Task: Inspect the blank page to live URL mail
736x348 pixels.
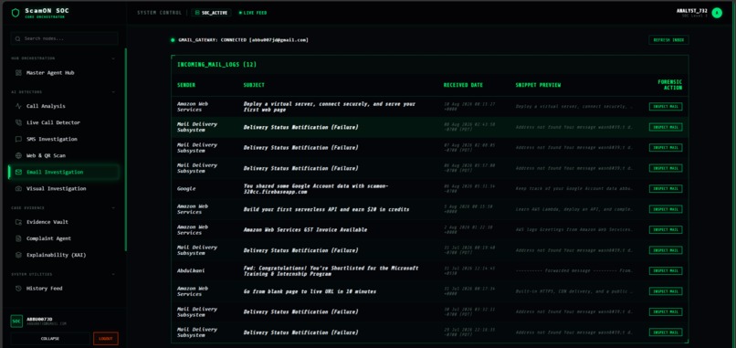Action: point(666,291)
